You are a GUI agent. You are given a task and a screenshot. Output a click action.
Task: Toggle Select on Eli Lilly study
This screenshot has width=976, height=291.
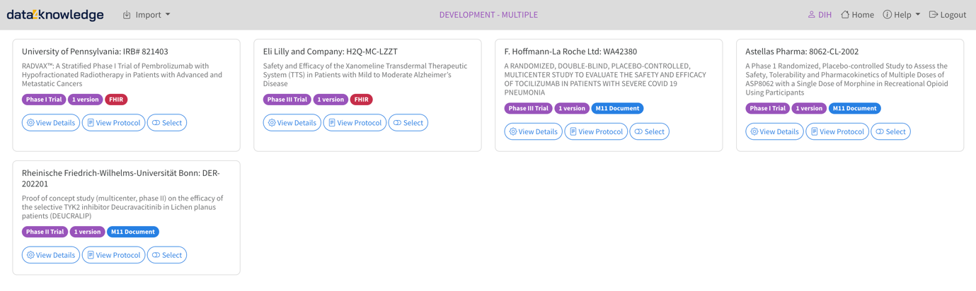point(408,123)
